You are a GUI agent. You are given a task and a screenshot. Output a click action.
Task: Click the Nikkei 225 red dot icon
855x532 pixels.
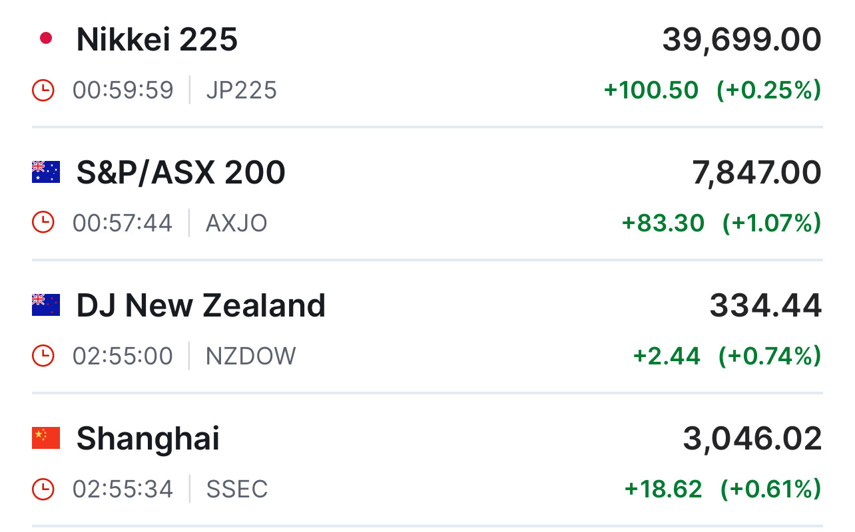[46, 39]
